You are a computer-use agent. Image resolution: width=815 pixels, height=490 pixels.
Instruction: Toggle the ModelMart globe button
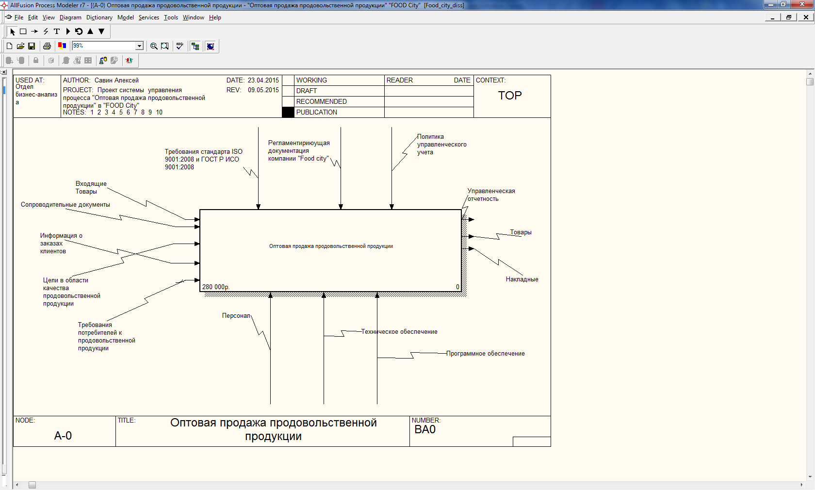click(211, 46)
